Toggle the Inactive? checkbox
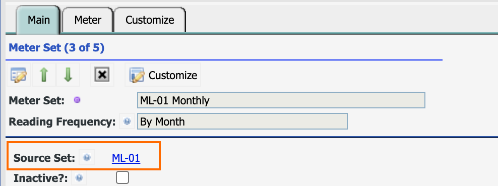This screenshot has height=186, width=498. pos(122,177)
